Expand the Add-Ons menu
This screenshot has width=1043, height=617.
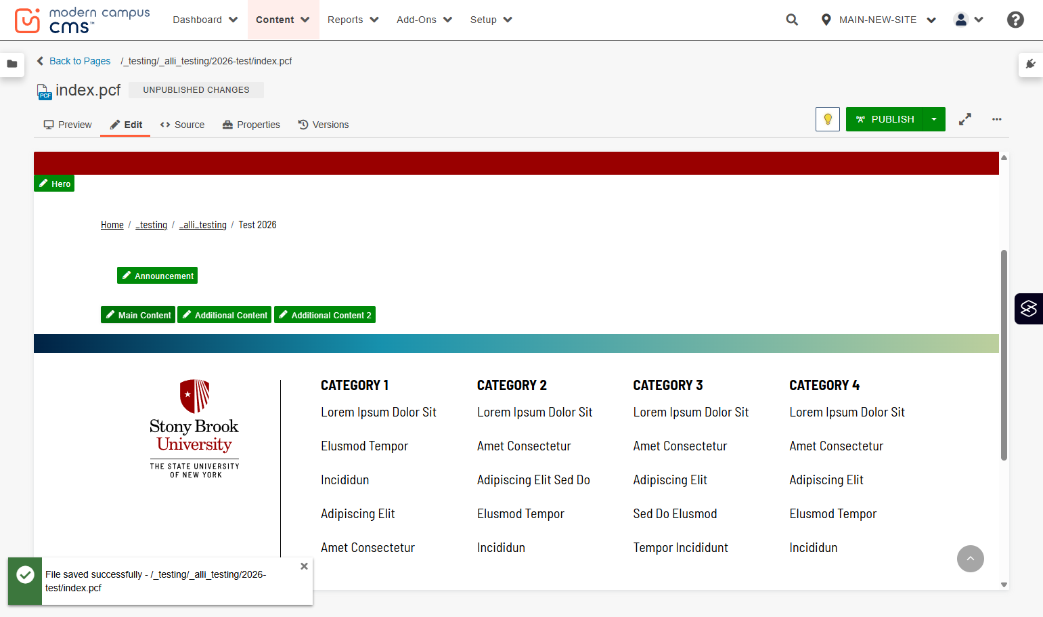424,20
